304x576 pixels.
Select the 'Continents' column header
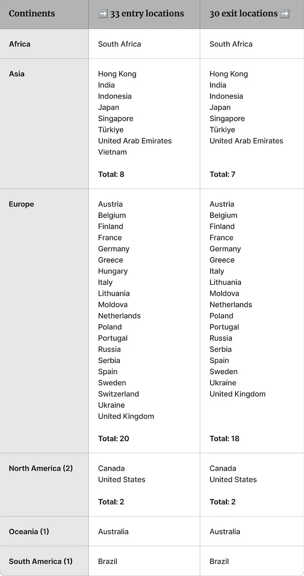(x=32, y=13)
